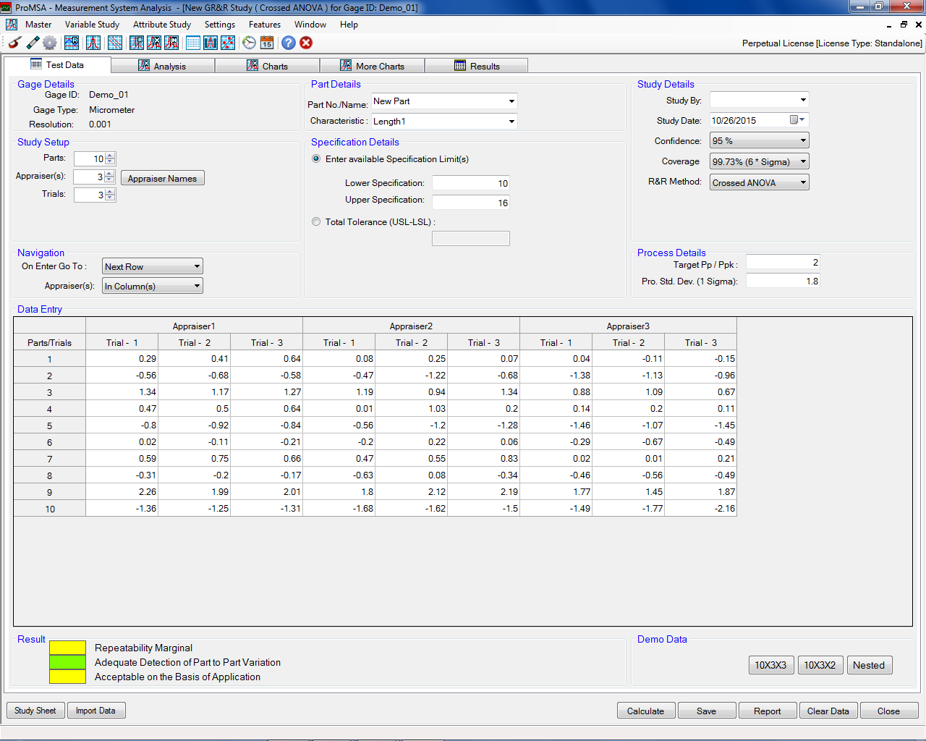The height and width of the screenshot is (741, 926).
Task: Click the single bell curve toolbar icon
Action: (x=93, y=43)
